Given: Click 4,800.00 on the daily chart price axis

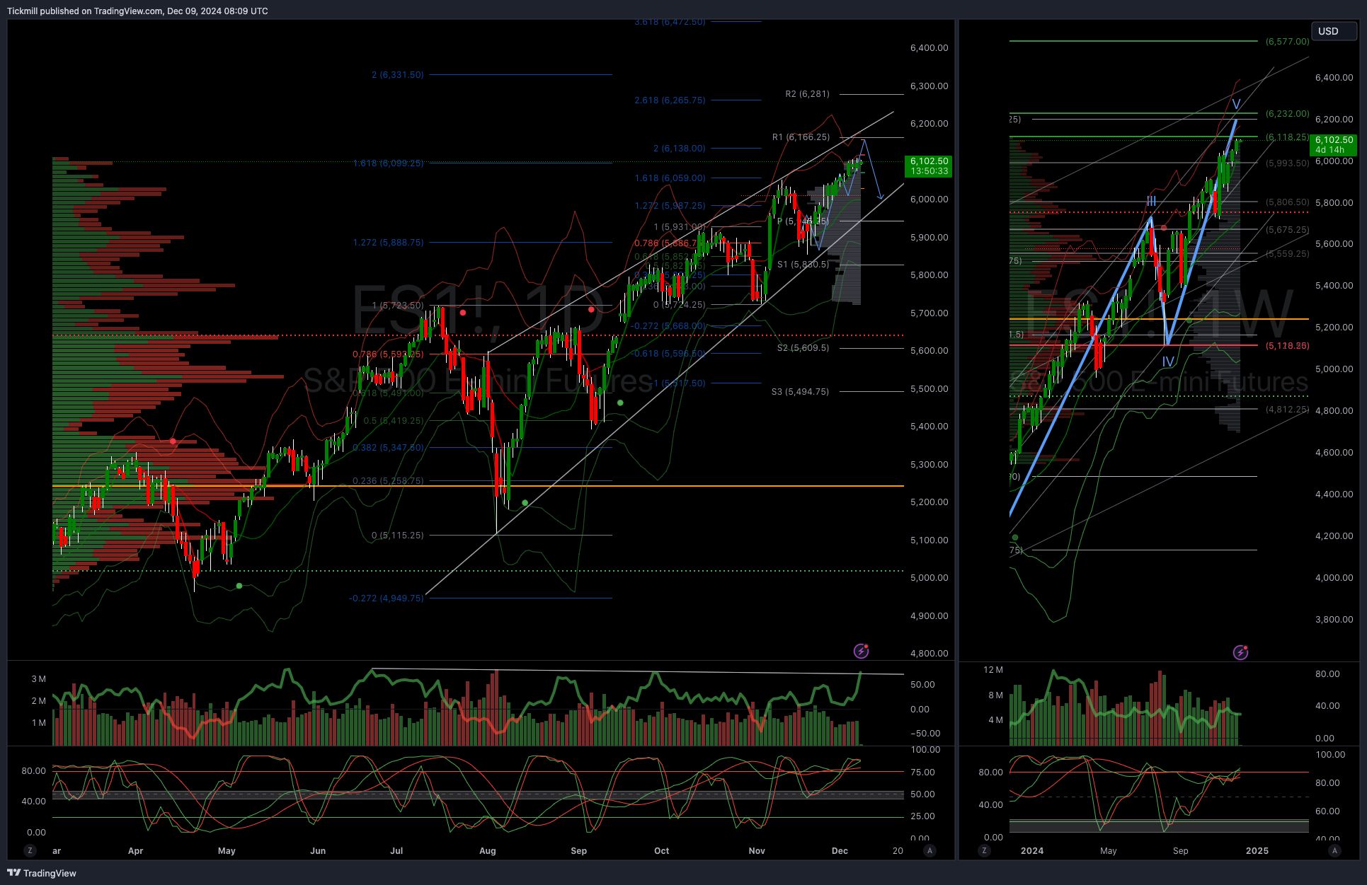Looking at the screenshot, I should point(929,654).
